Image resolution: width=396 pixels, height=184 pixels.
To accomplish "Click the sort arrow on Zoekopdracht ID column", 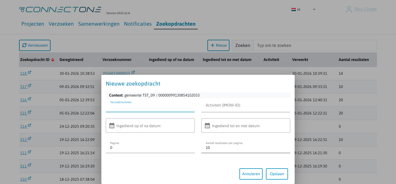I will tap(53, 59).
